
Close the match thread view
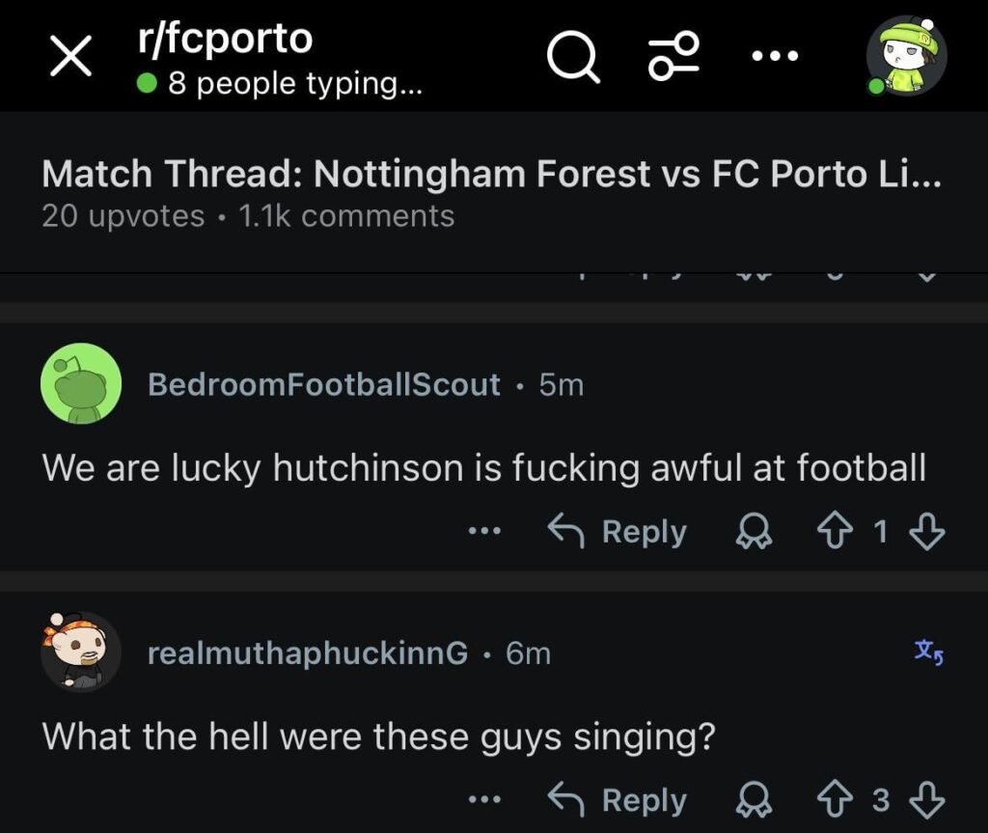[x=69, y=56]
